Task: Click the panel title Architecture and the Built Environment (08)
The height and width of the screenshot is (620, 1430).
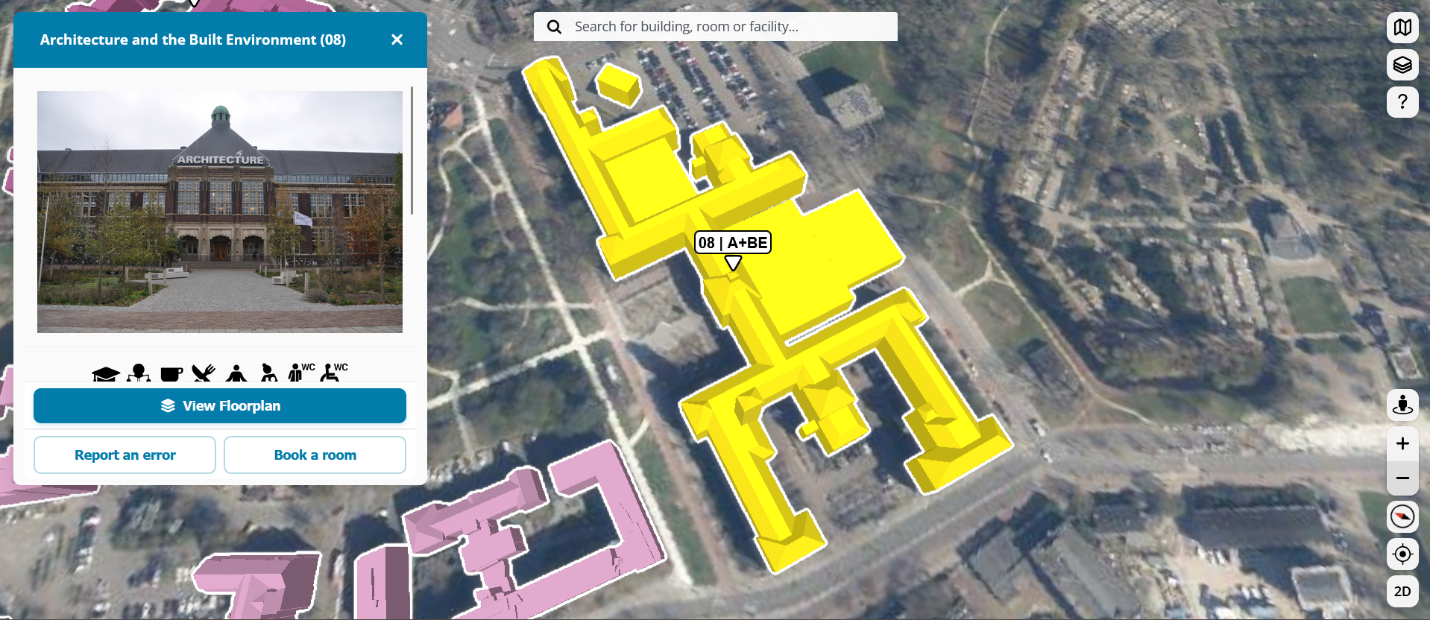Action: coord(193,39)
